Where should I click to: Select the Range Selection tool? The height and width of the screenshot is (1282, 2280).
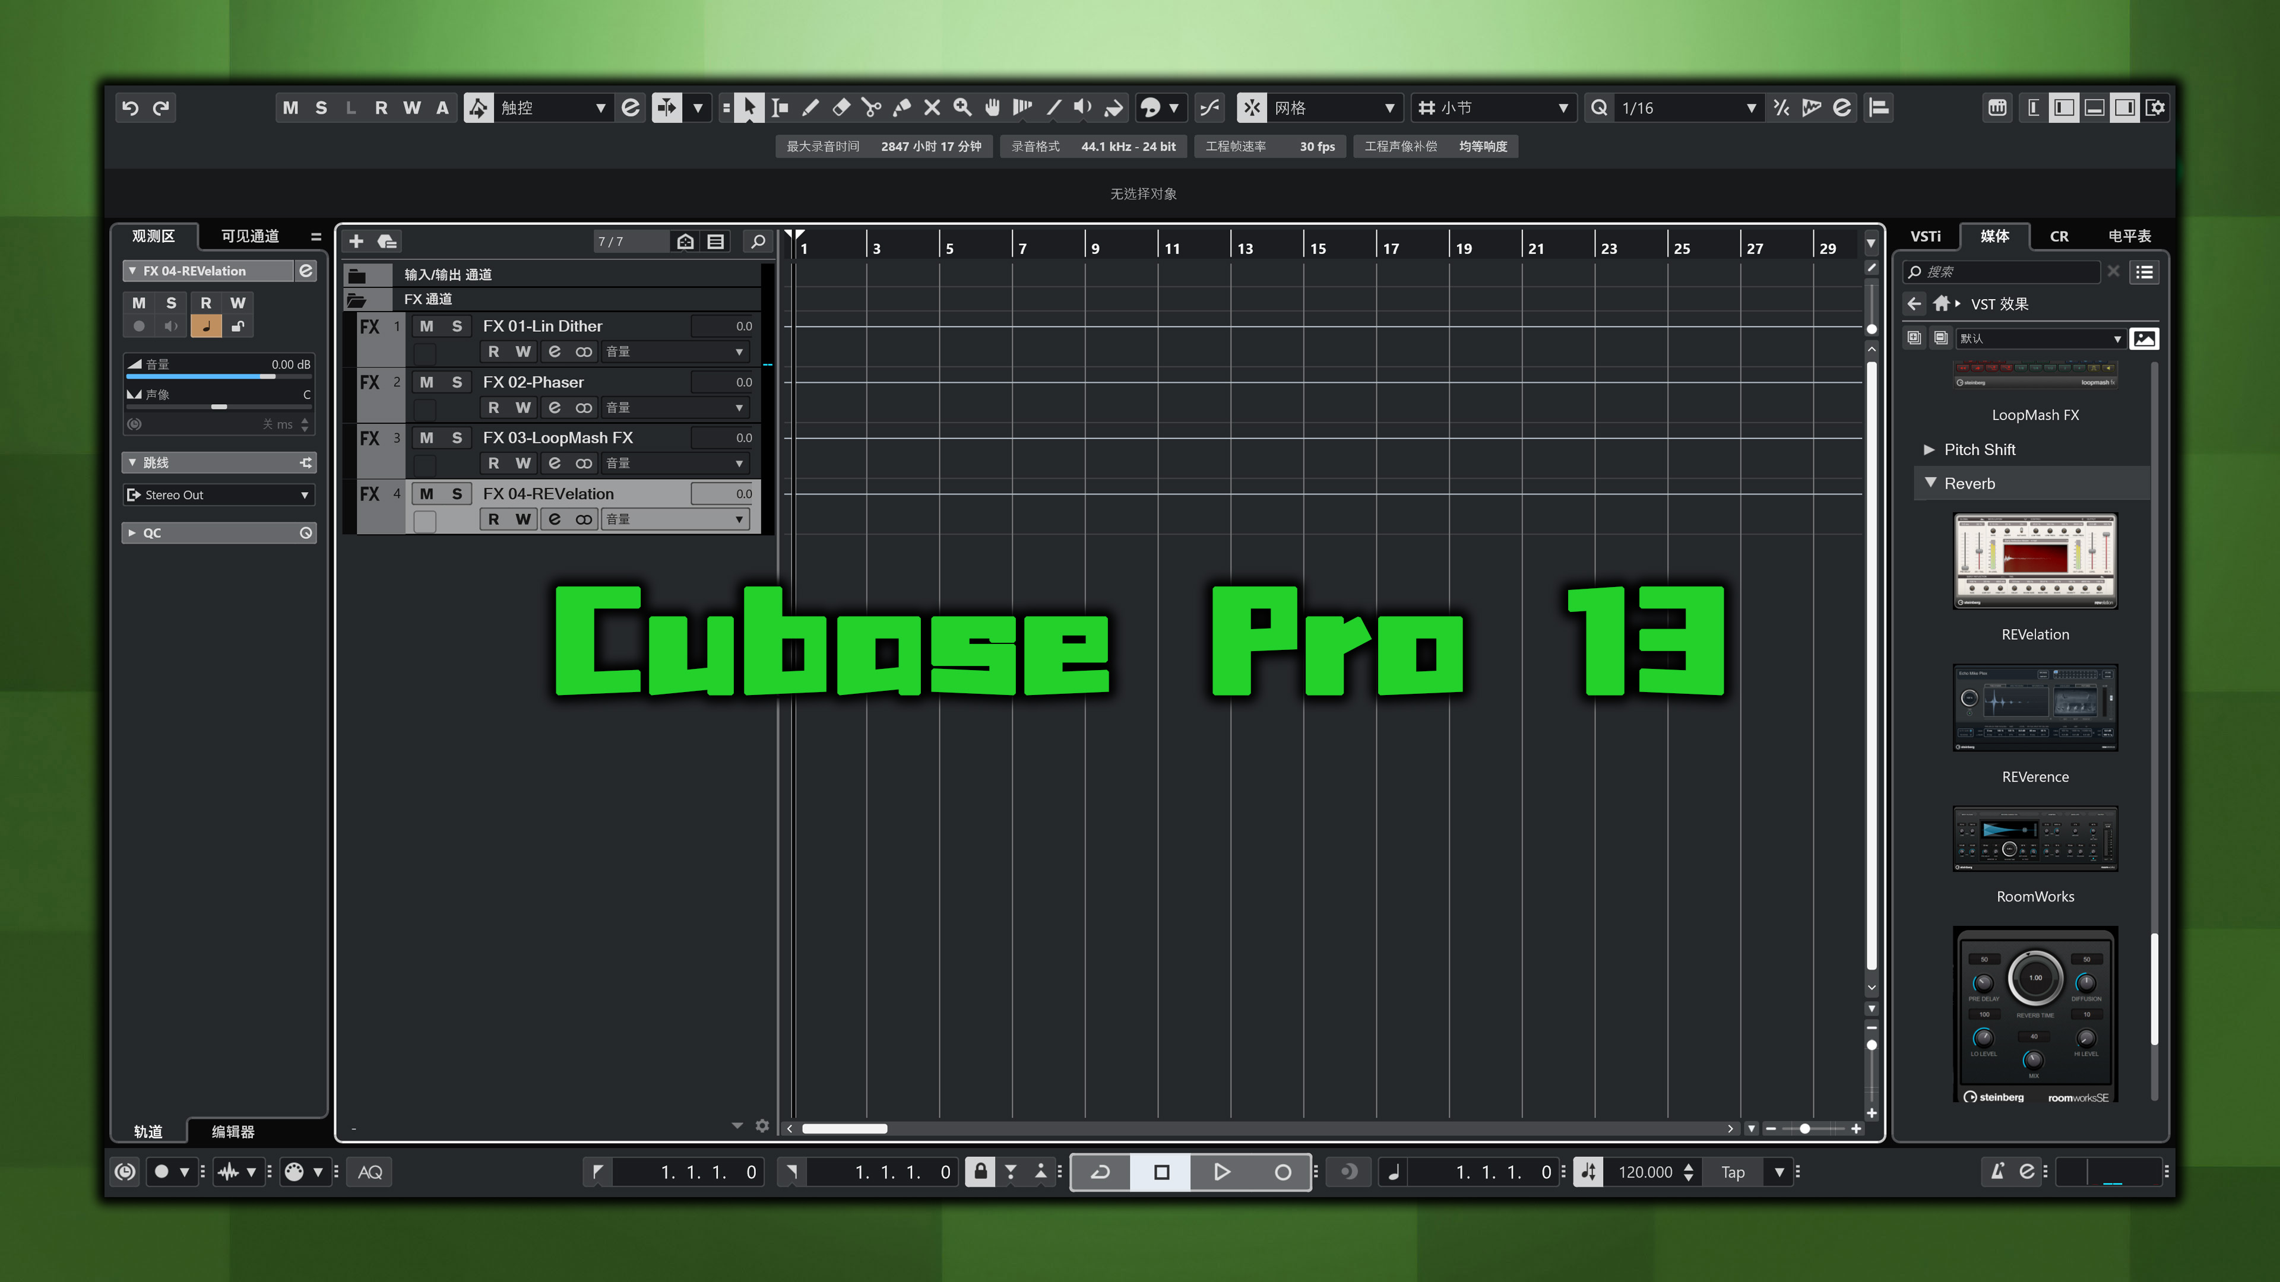pos(780,108)
